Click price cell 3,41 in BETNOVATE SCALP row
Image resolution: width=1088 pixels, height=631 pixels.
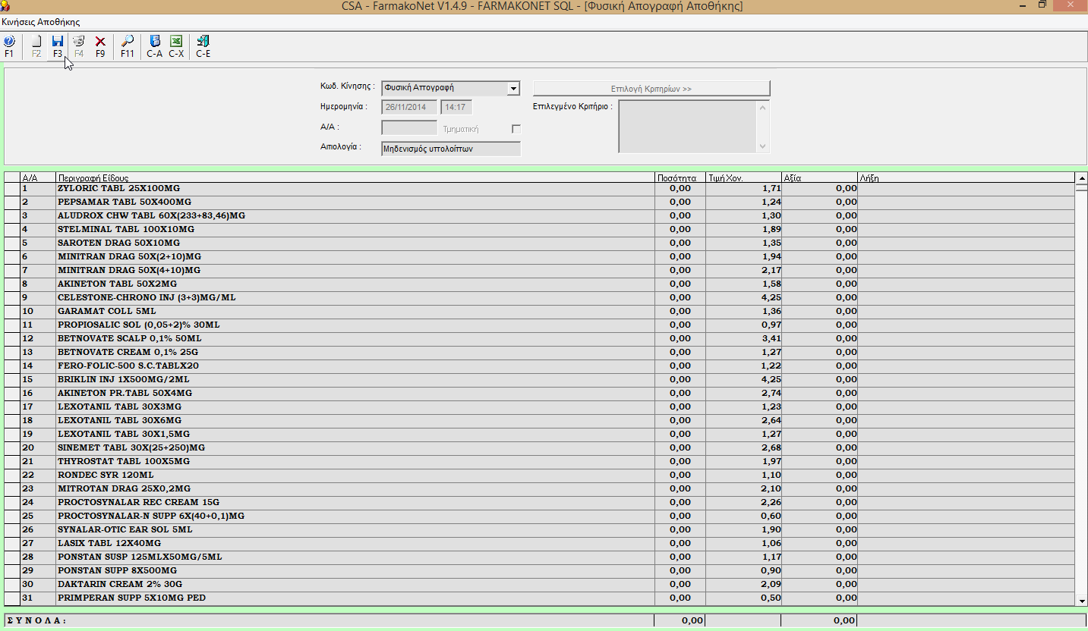coord(744,338)
